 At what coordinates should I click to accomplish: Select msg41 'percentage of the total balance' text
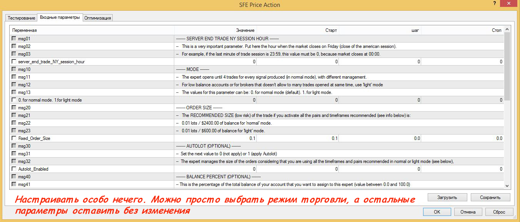[x=293, y=184]
